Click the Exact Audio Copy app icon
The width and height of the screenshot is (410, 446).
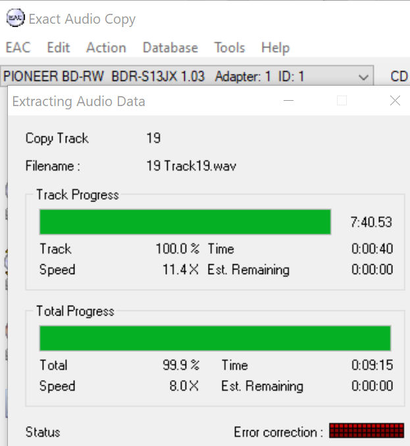point(16,18)
